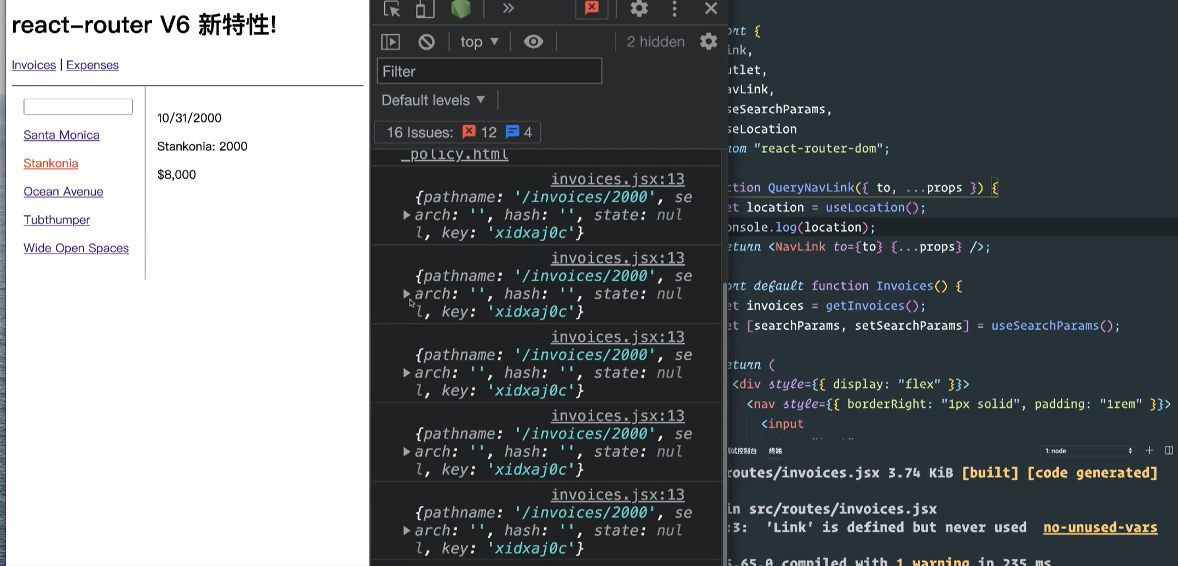Focus the console Filter field

click(x=489, y=71)
